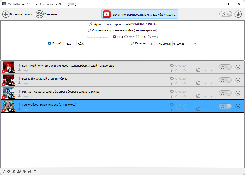Flip the audio toggle in the top-right corner
The width and height of the screenshot is (245, 175).
click(x=225, y=14)
